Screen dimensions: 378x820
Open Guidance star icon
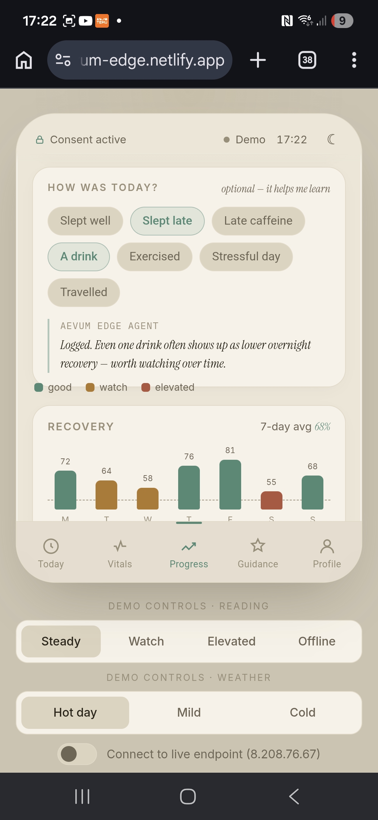[258, 546]
